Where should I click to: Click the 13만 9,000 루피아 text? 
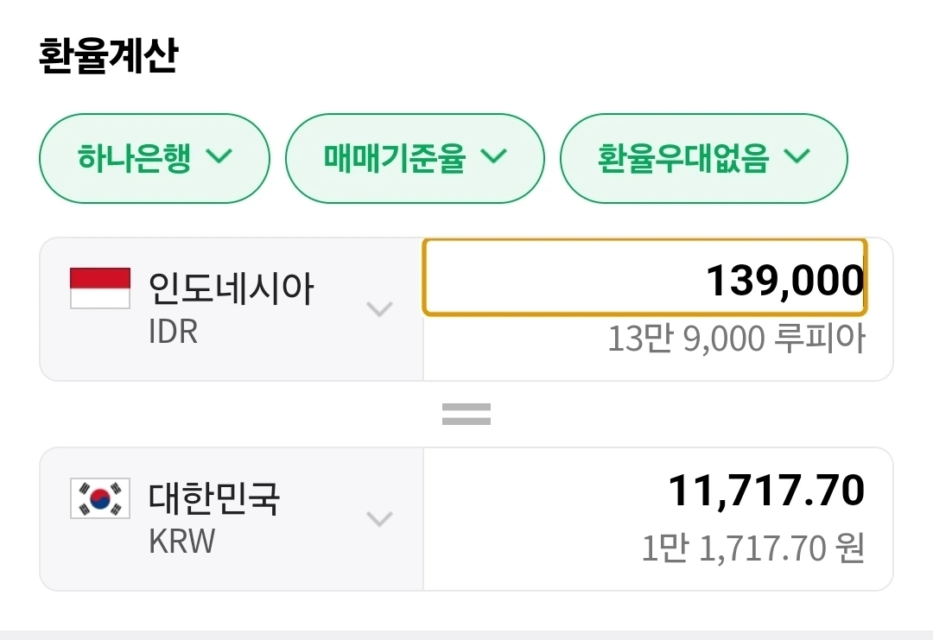[736, 339]
